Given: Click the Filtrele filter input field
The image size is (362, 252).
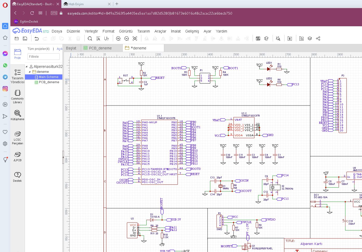Looking at the screenshot, I should 43,57.
